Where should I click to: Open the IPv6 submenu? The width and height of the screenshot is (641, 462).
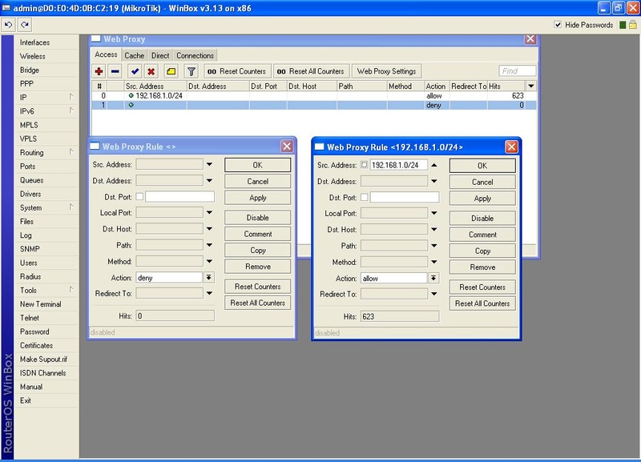click(x=46, y=111)
